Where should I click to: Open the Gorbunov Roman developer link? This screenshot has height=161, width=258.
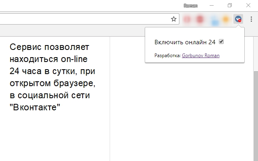click(x=201, y=56)
